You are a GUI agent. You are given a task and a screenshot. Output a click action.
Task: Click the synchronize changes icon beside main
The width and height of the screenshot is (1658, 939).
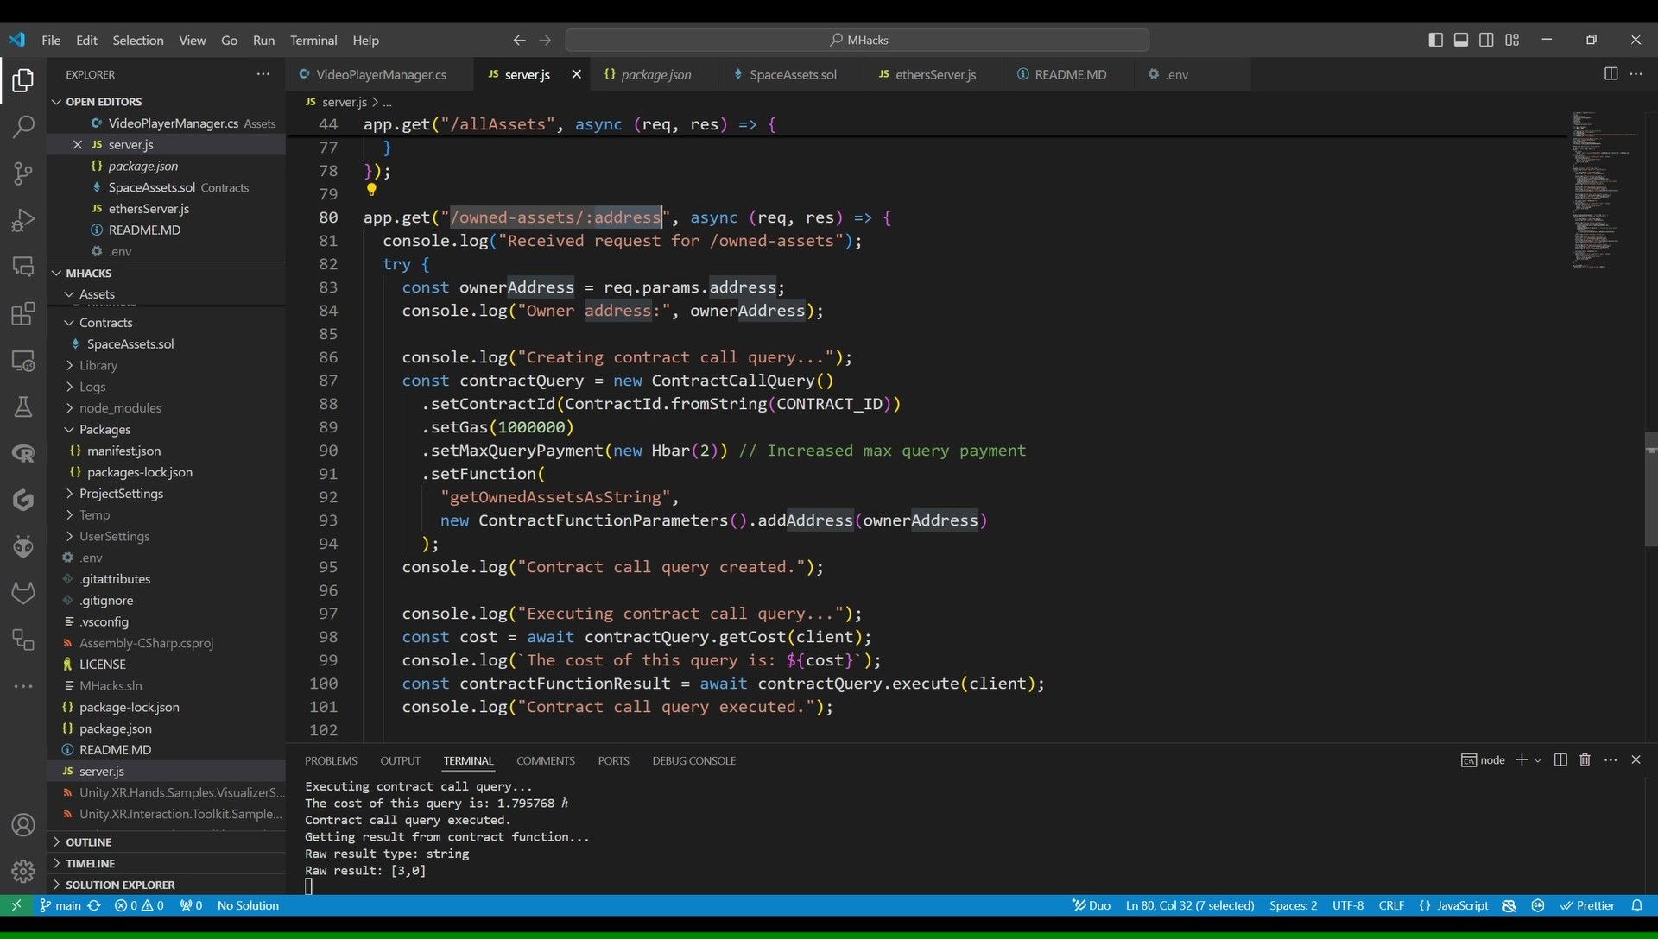click(94, 905)
